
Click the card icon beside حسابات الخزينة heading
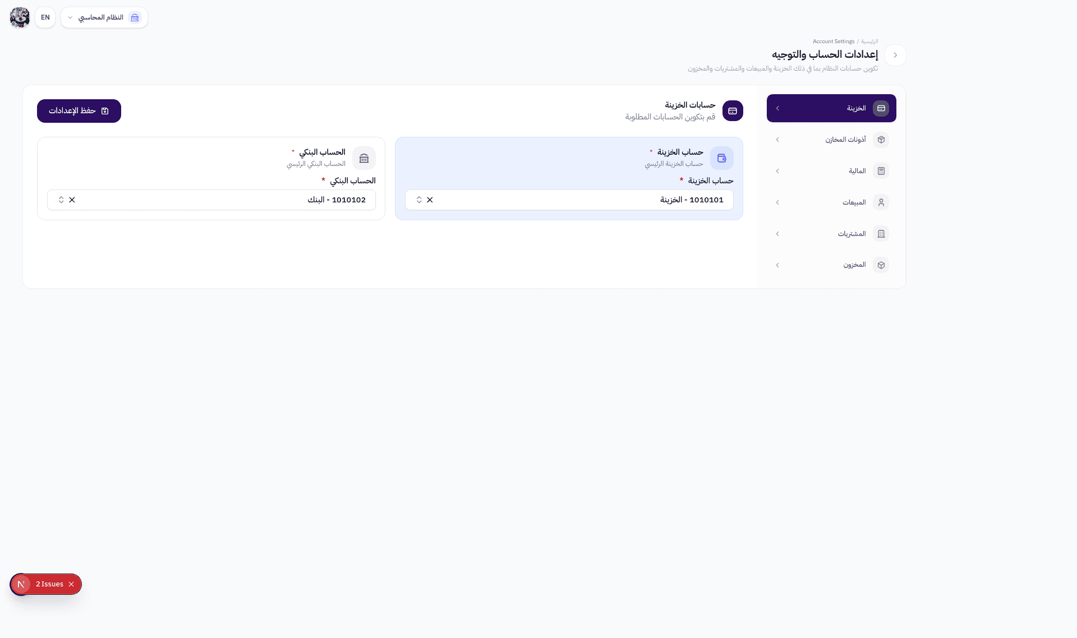(x=733, y=110)
